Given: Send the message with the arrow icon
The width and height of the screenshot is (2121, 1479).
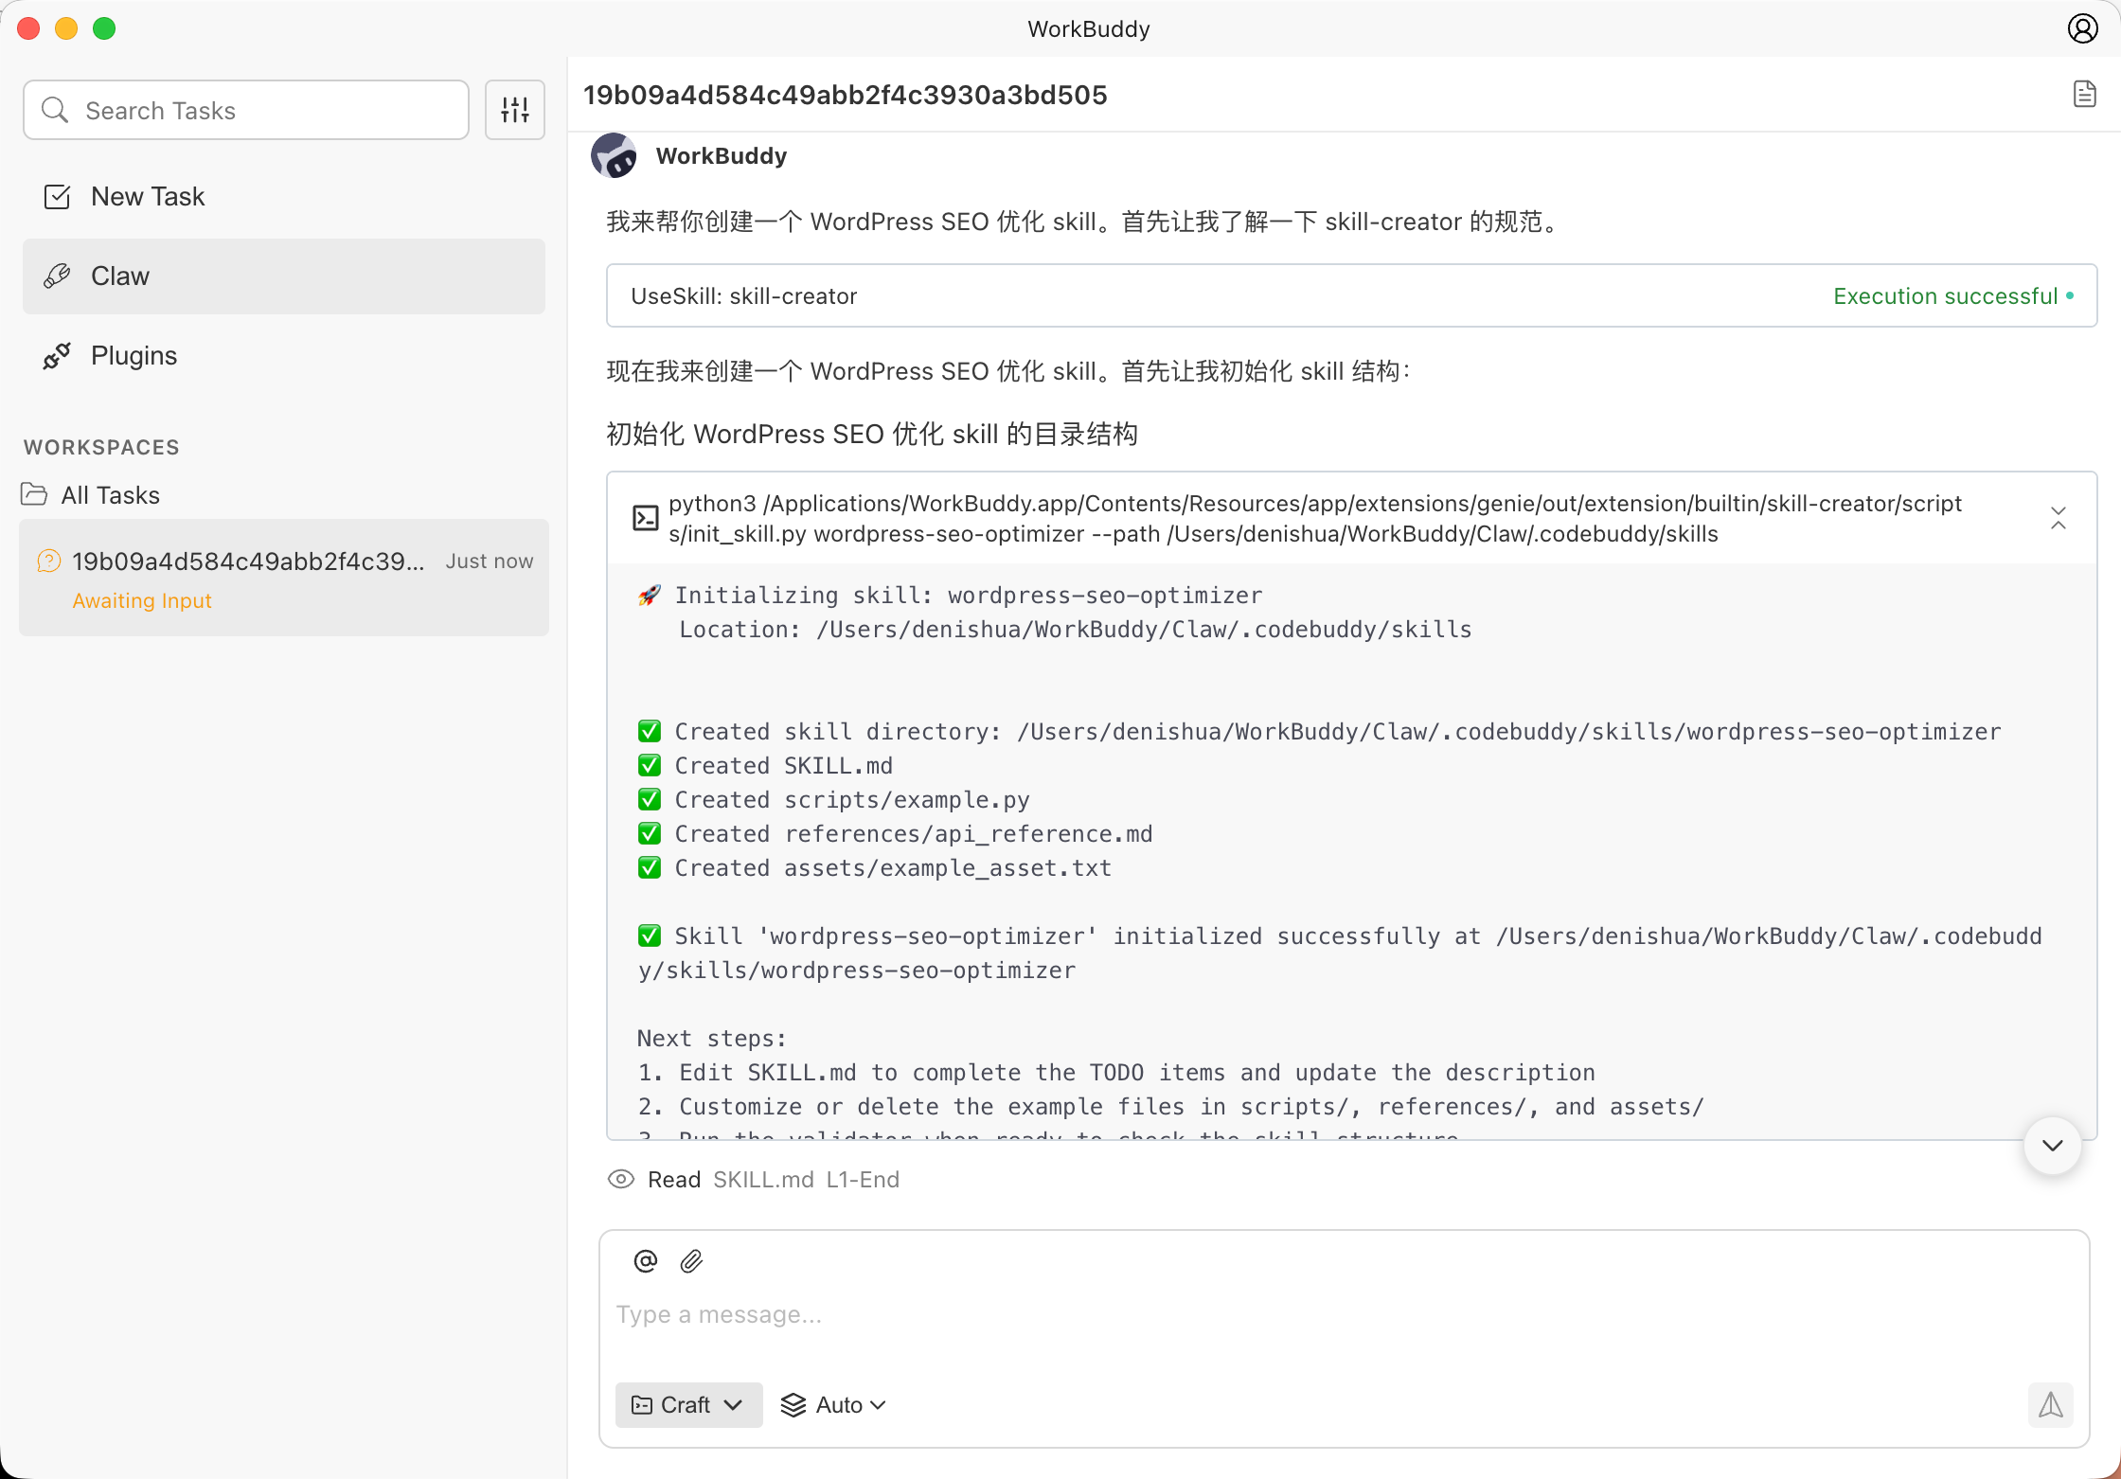Looking at the screenshot, I should [x=2050, y=1405].
